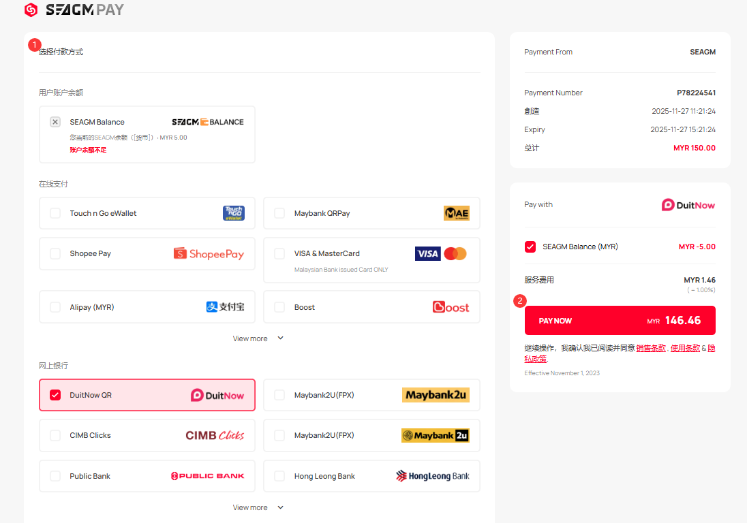
Task: Choose the Public Bank payment option
Action: pyautogui.click(x=90, y=476)
